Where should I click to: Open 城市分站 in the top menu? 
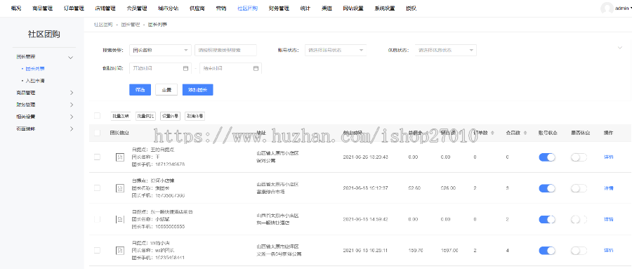click(169, 8)
